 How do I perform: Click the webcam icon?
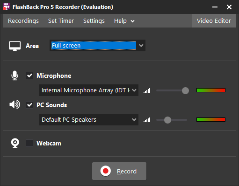click(x=15, y=143)
